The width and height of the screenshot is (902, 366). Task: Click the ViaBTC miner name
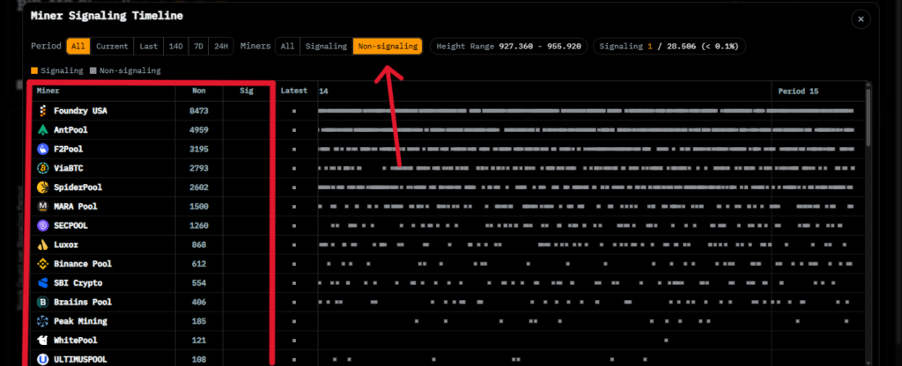coord(69,168)
